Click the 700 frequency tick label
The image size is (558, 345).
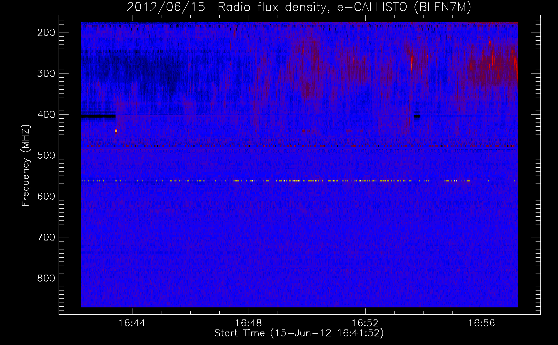pos(46,237)
